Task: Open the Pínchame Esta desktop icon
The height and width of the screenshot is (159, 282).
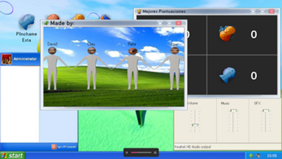Action: click(27, 23)
